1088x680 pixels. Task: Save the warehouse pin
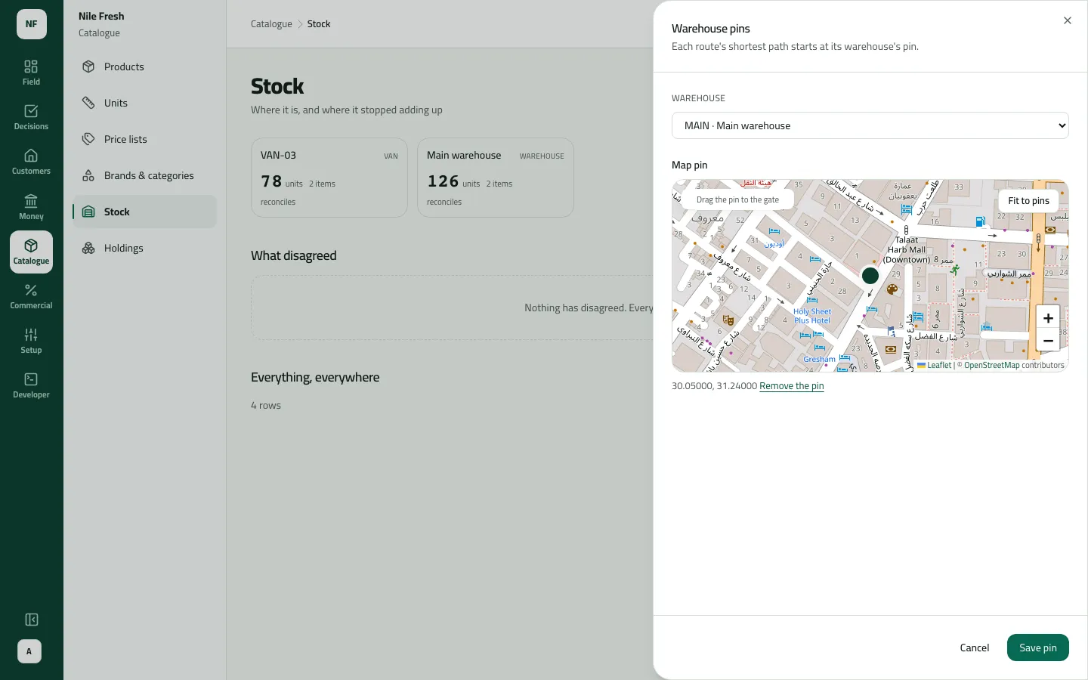click(x=1038, y=648)
